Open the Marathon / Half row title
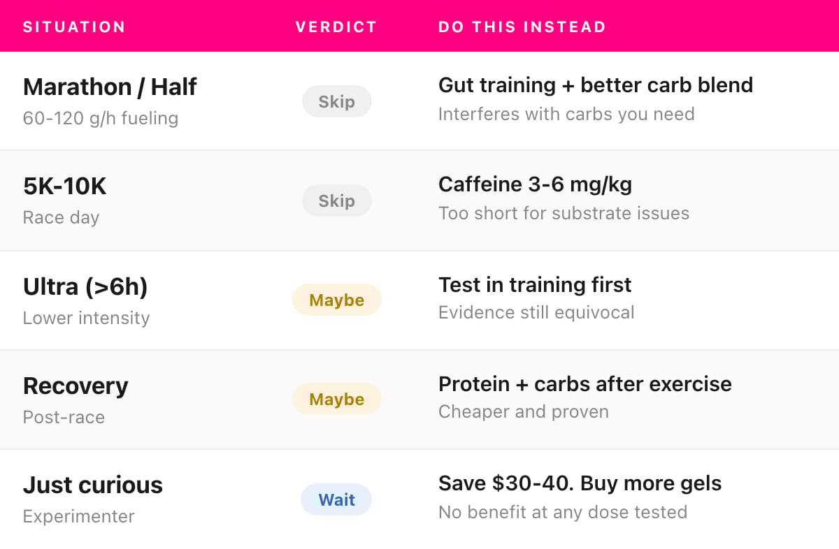 tap(110, 87)
